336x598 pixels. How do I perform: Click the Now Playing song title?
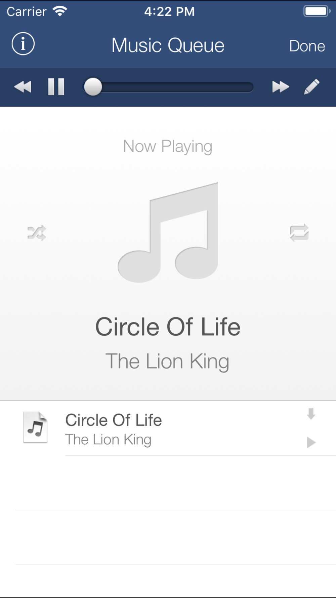point(168,327)
